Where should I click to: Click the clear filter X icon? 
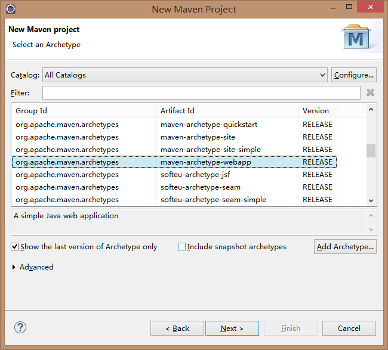(x=370, y=92)
